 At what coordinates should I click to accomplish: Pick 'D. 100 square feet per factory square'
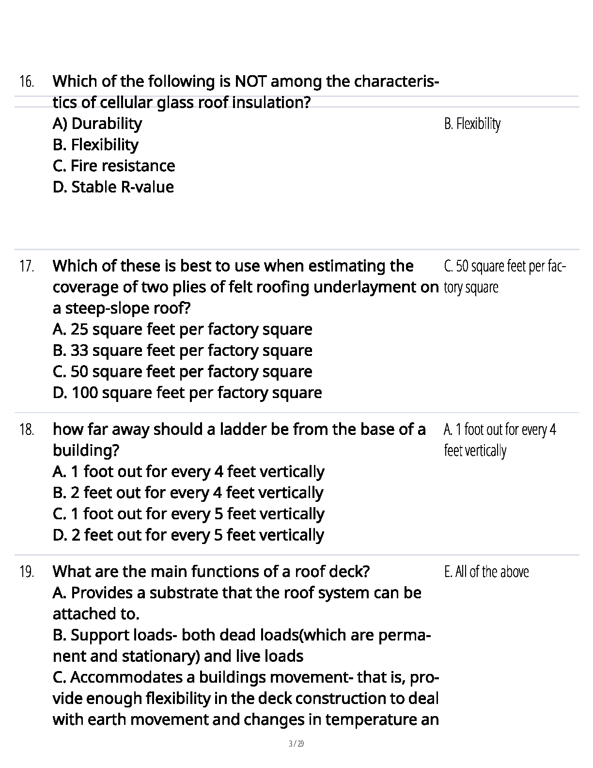[x=187, y=393]
